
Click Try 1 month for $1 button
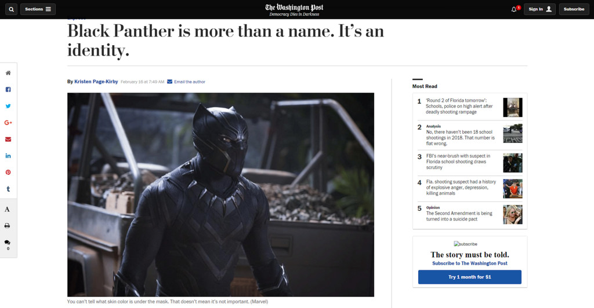tap(470, 277)
